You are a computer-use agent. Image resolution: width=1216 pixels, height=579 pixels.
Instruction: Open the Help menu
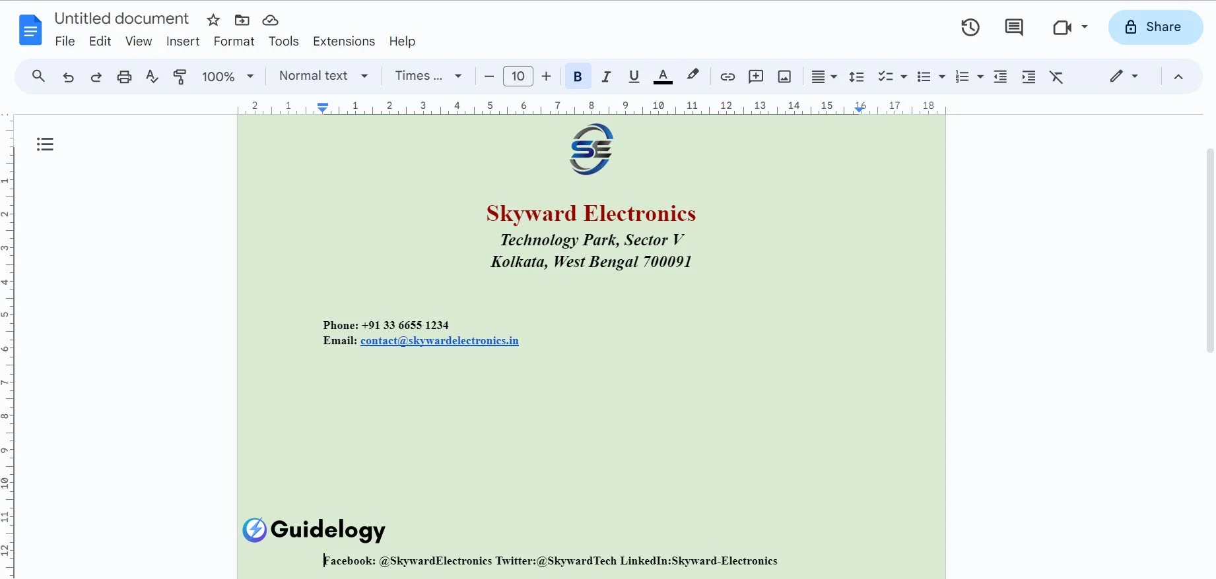coord(402,41)
